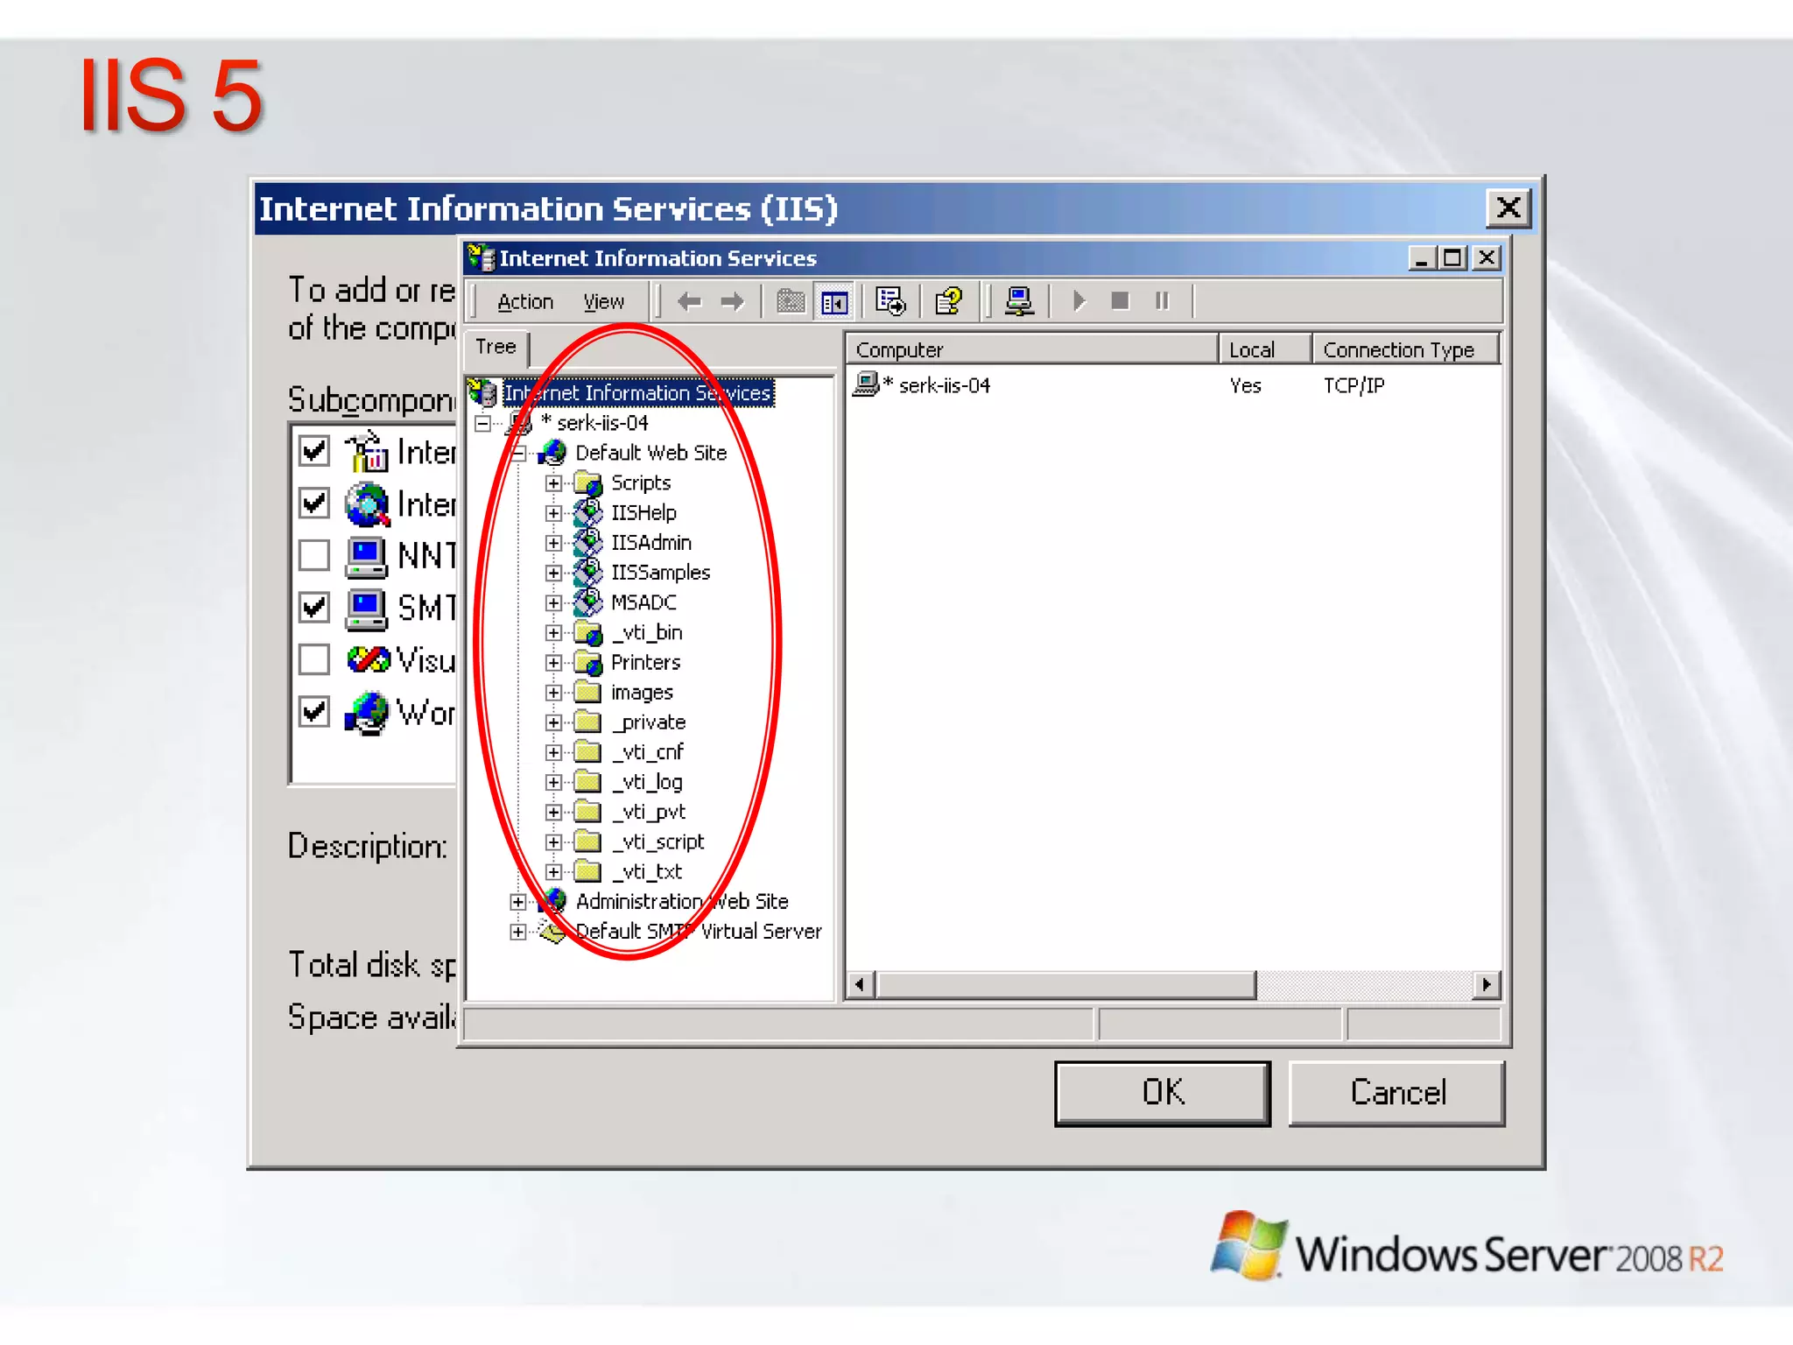Viewport: 1793px width, 1345px height.
Task: Collapse the serk-iis-04 tree node
Action: pyautogui.click(x=482, y=424)
